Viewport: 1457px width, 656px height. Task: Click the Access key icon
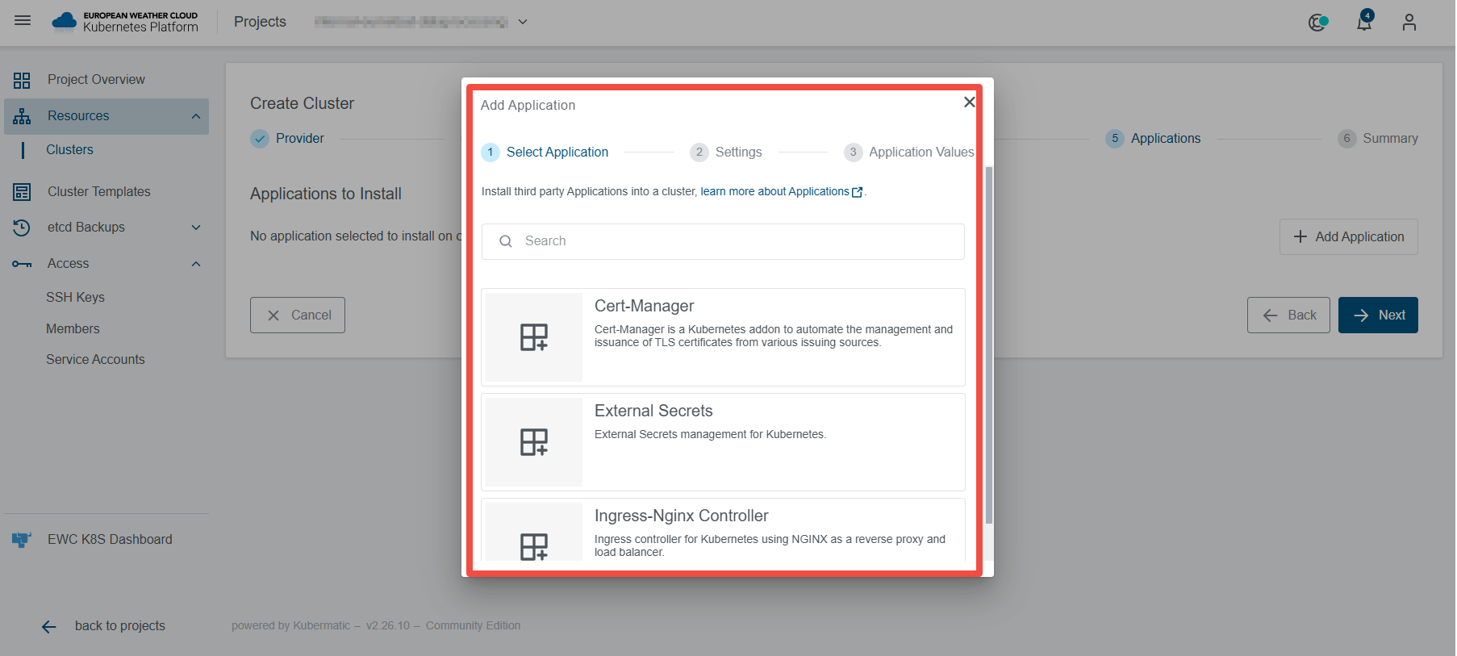22,264
